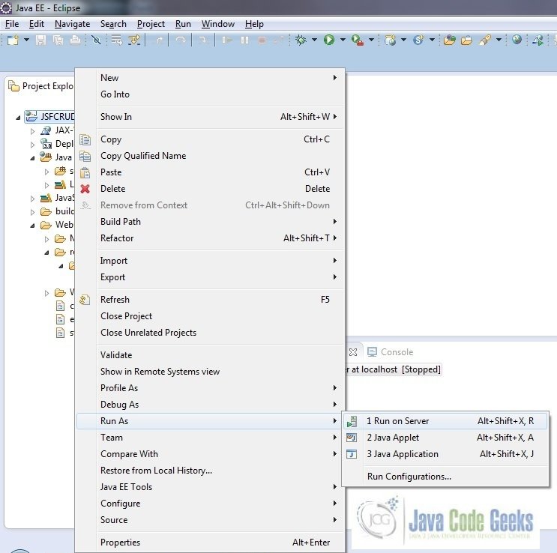The width and height of the screenshot is (557, 553).
Task: Choose 2 Java Applet
Action: (445, 438)
